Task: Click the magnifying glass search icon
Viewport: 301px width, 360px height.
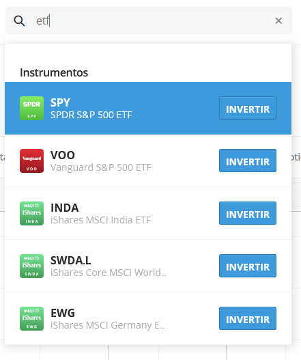Action: tap(19, 21)
